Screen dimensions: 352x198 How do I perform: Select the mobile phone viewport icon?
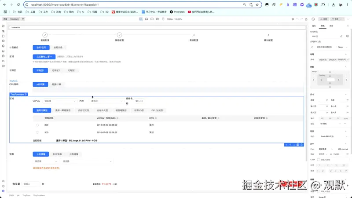(x=163, y=19)
